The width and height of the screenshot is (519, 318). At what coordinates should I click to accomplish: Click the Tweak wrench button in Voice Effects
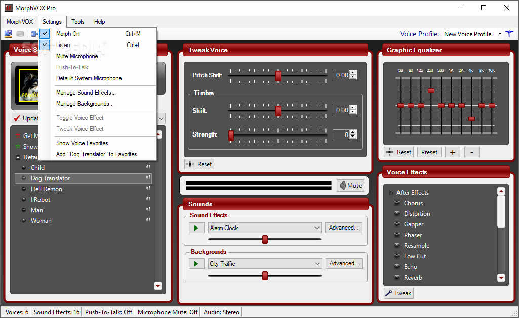[399, 293]
